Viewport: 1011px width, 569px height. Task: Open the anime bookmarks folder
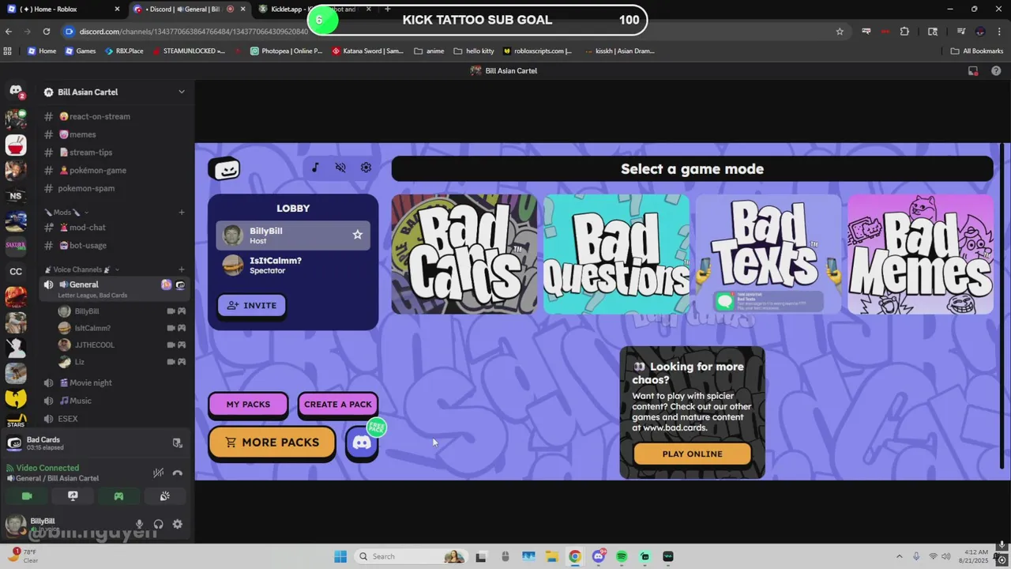click(429, 51)
